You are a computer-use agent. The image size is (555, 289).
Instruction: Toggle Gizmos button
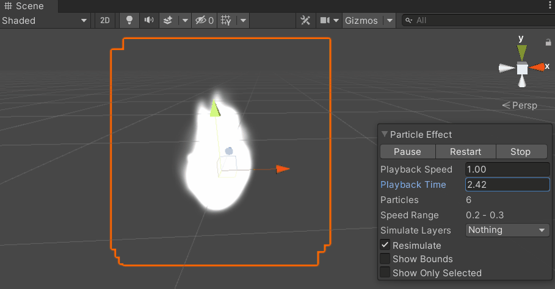point(361,21)
